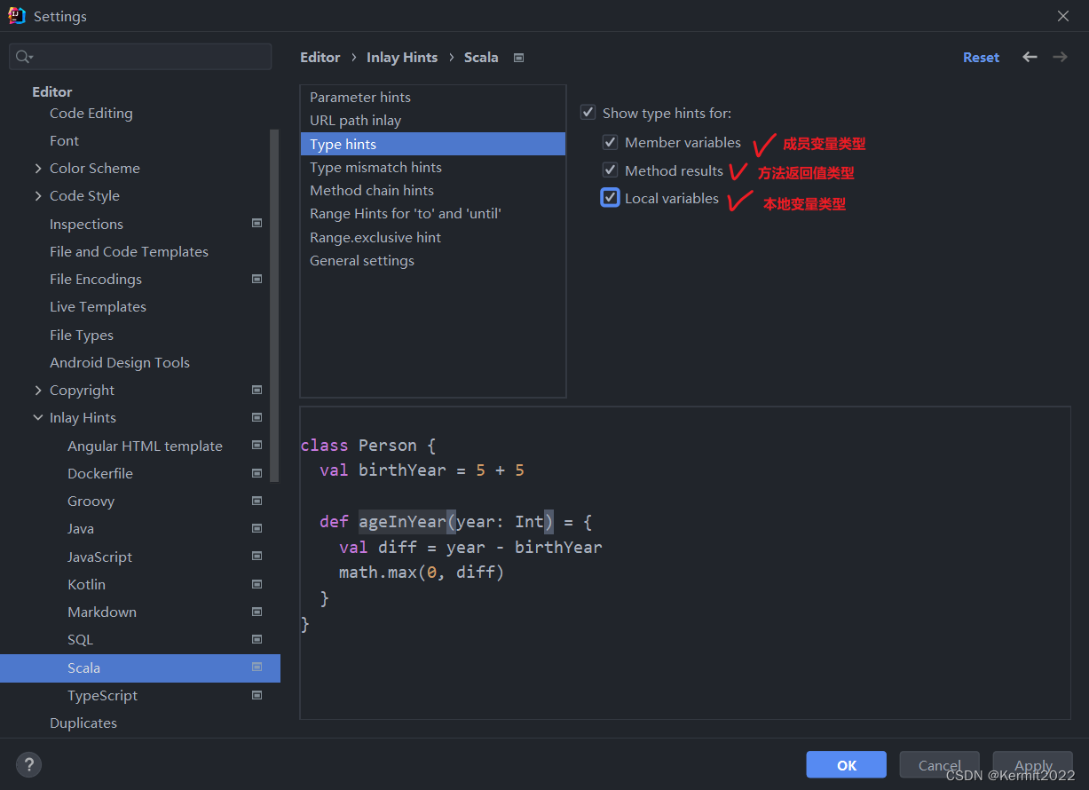The height and width of the screenshot is (790, 1089).
Task: Select Range.exclusive hint in the list
Action: tap(433, 237)
